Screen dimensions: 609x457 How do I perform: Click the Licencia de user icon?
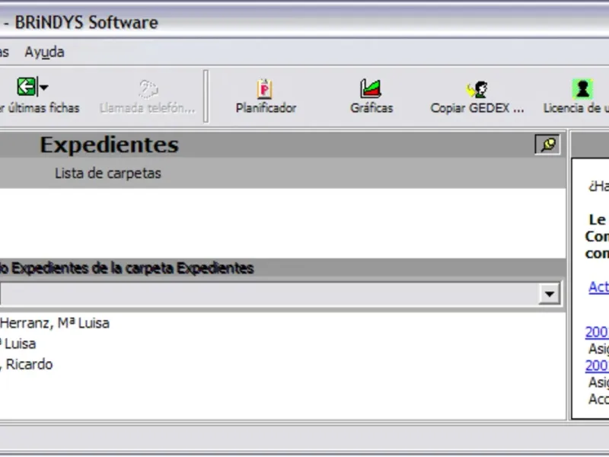click(x=582, y=89)
